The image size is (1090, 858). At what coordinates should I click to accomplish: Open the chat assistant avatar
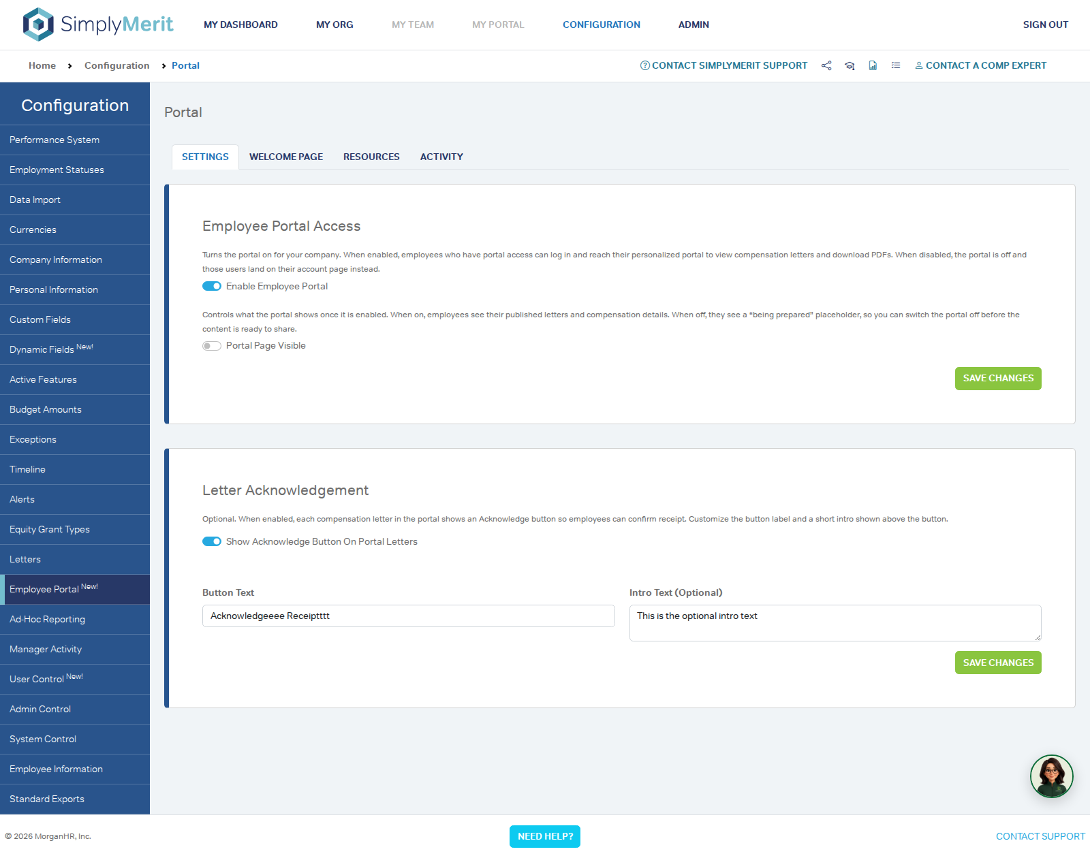point(1051,776)
